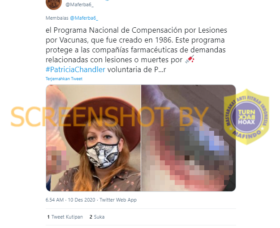Open the user's round profile avatar

[54, 4]
